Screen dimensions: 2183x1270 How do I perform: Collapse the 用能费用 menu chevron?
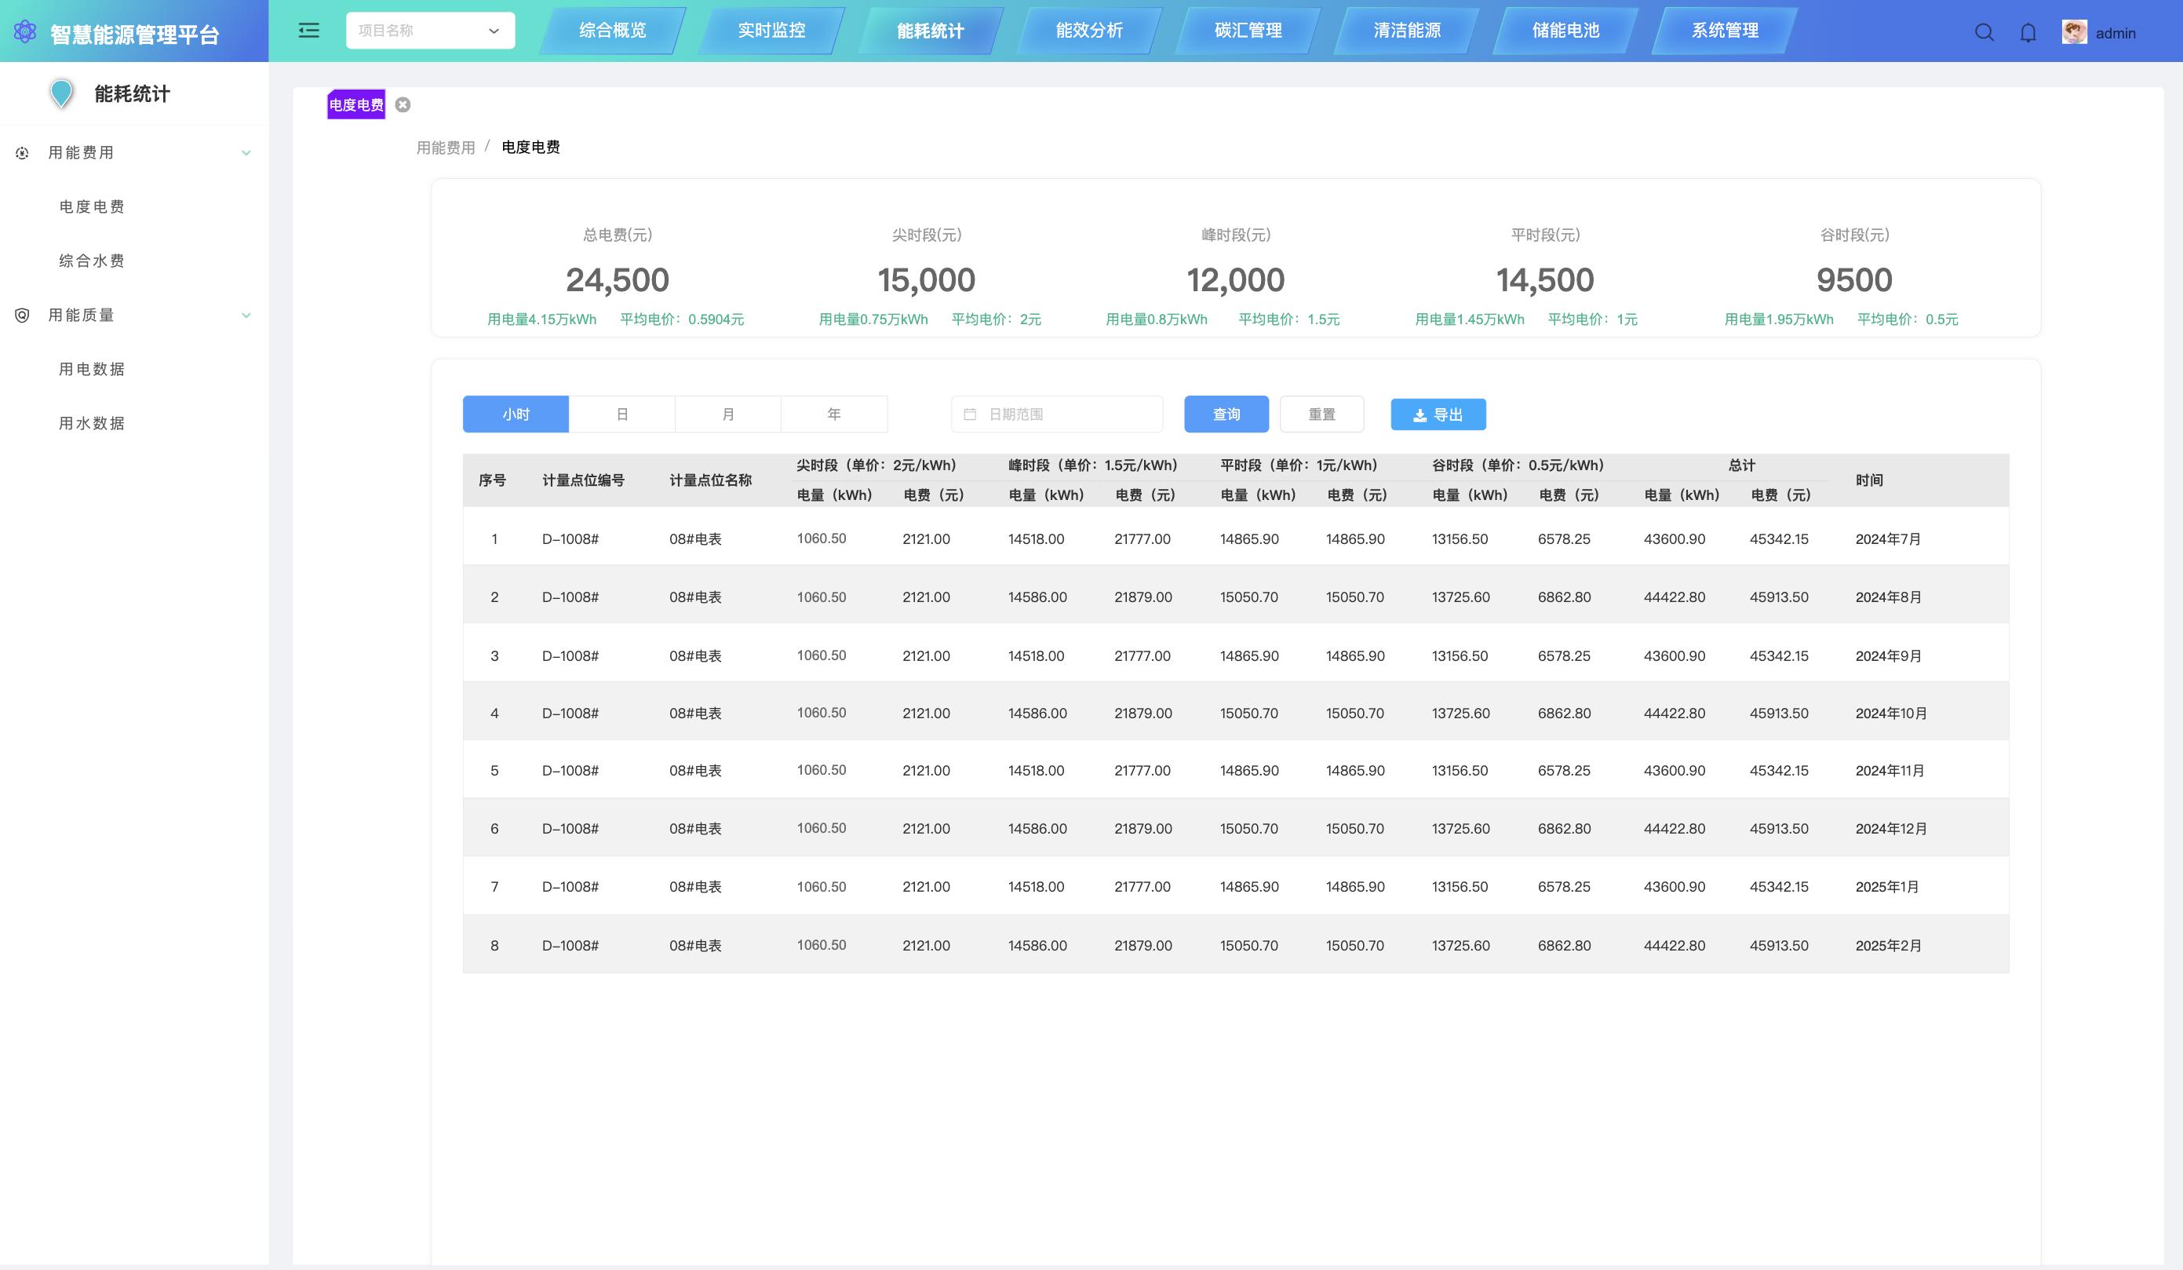click(x=246, y=153)
